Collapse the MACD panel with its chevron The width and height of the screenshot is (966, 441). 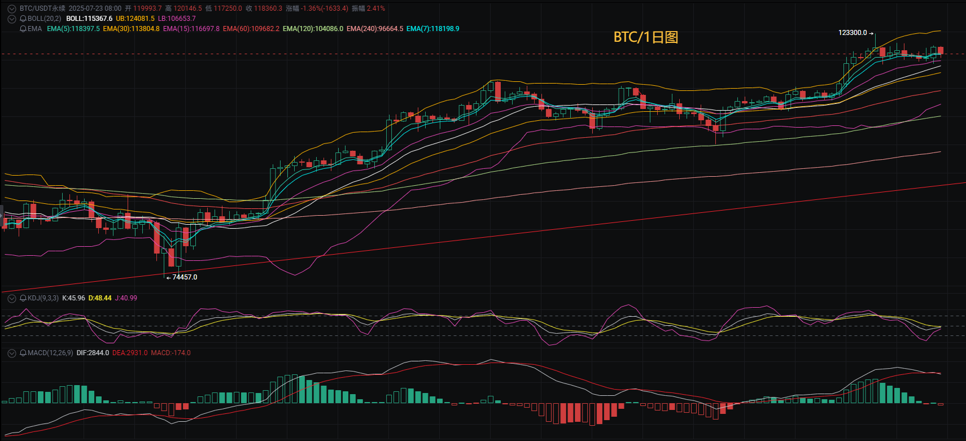pyautogui.click(x=11, y=353)
